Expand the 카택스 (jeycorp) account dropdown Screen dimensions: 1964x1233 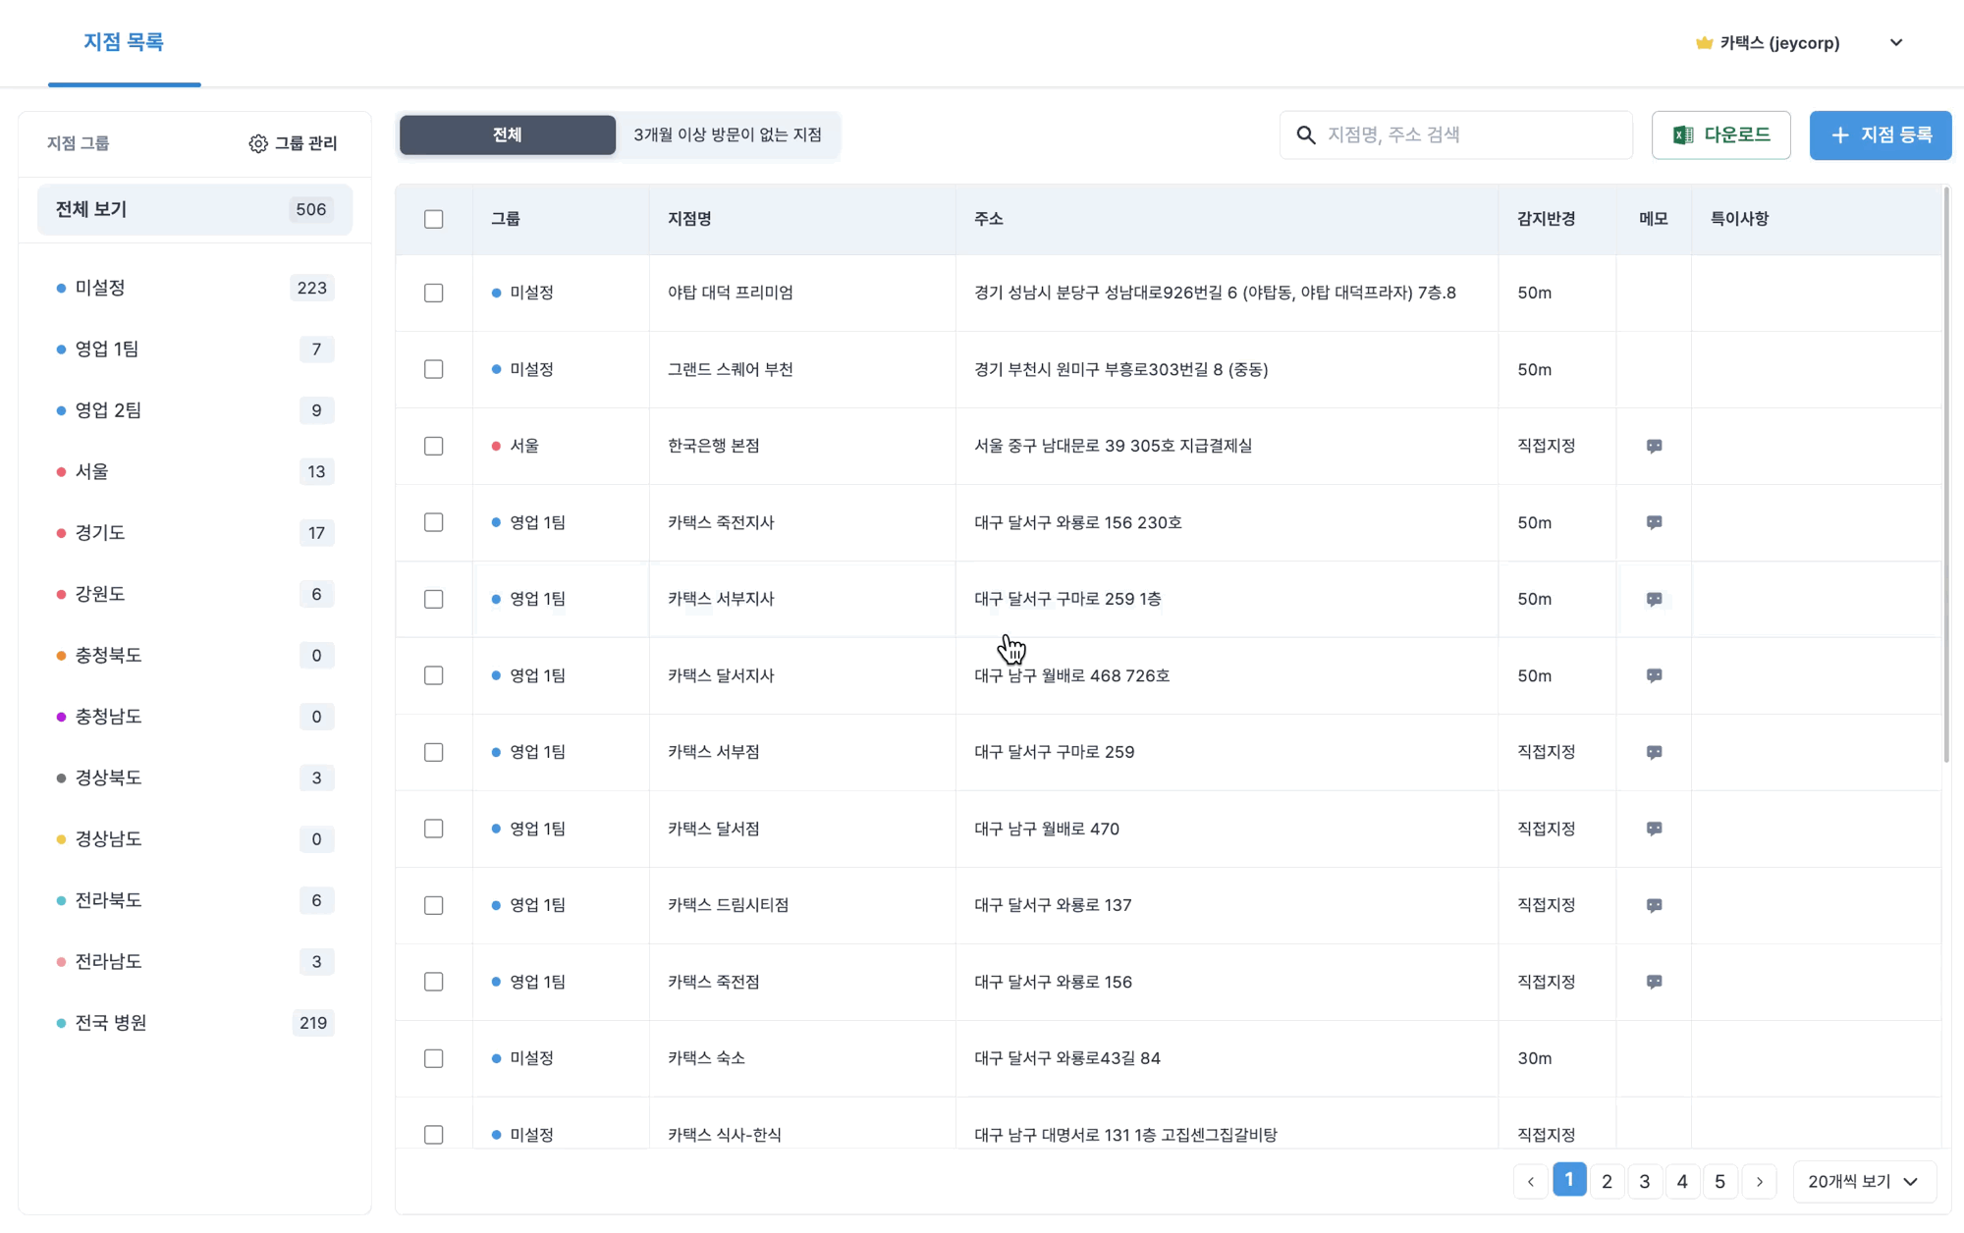tap(1895, 43)
